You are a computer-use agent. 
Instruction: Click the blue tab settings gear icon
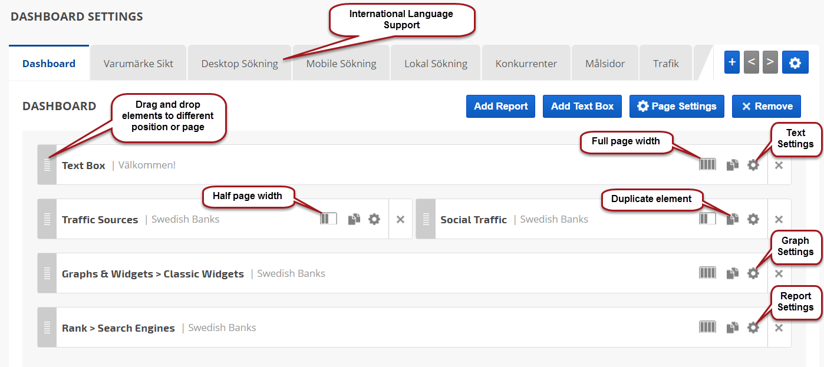(x=795, y=62)
